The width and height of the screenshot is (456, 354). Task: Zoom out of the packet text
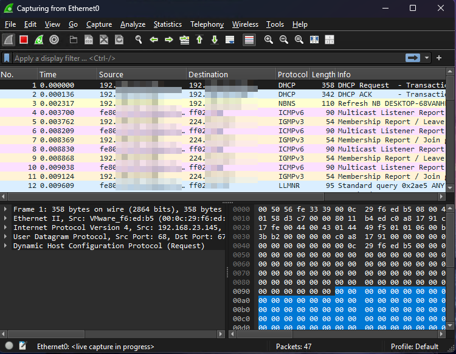[x=284, y=40]
